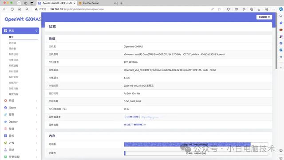
Task: Open the iStore sidebar menu
Action: tap(20, 108)
